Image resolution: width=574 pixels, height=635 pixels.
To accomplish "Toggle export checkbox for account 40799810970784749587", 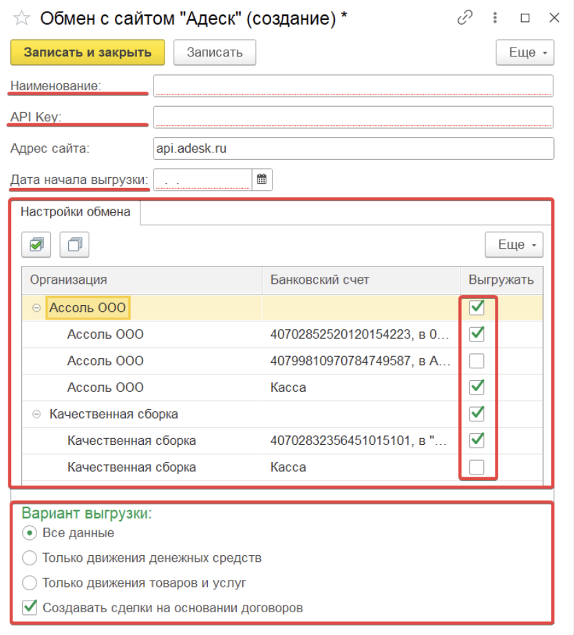I will click(477, 360).
